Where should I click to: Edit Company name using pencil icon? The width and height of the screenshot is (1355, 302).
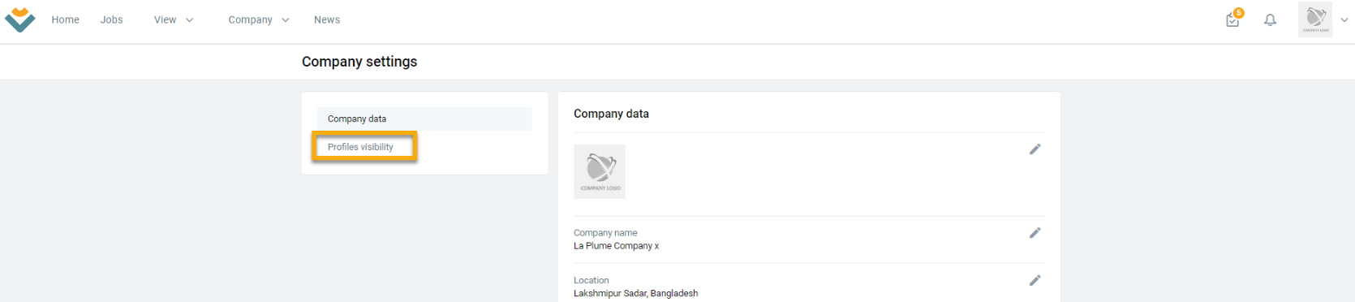click(x=1035, y=233)
